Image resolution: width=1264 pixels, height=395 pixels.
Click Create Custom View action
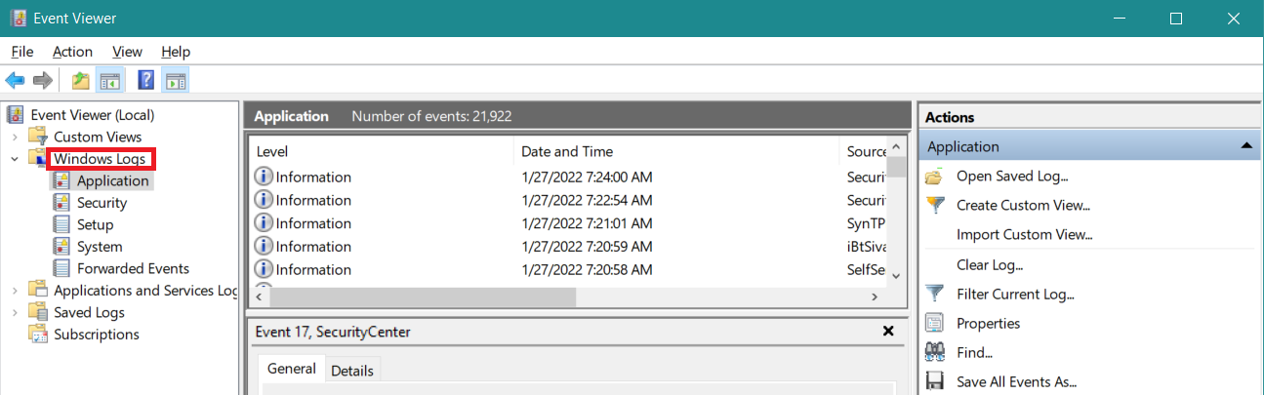1023,205
